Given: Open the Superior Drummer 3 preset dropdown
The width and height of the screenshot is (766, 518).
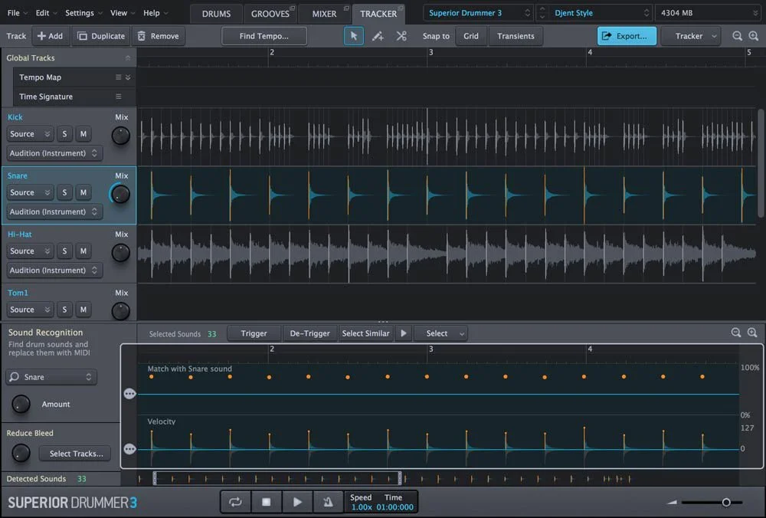Looking at the screenshot, I should (x=477, y=12).
